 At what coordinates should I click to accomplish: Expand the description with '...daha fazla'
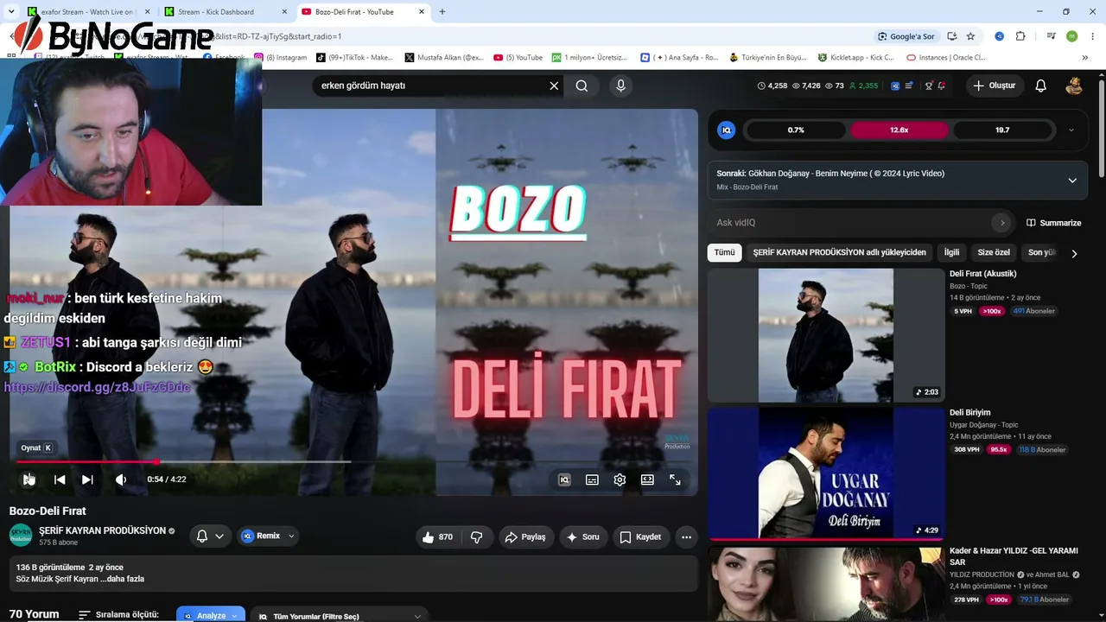pos(122,579)
